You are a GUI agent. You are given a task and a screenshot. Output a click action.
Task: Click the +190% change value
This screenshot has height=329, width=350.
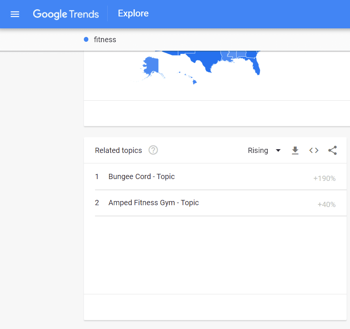tap(324, 178)
